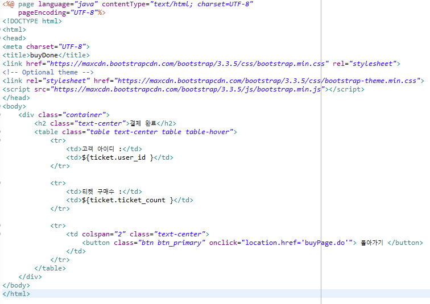This screenshot has height=304, width=430.
Task: Select the div class="container" value
Action: pyautogui.click(x=84, y=115)
